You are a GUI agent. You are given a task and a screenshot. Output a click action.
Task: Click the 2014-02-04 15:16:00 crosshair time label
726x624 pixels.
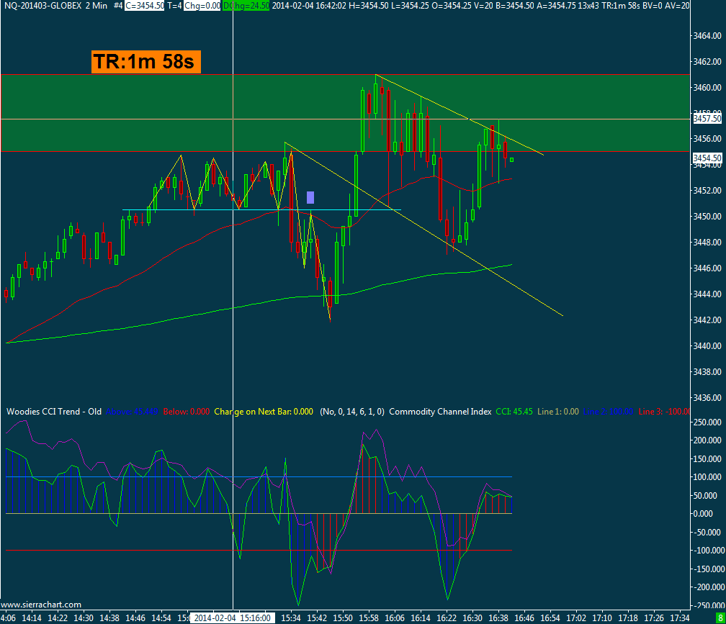click(233, 618)
